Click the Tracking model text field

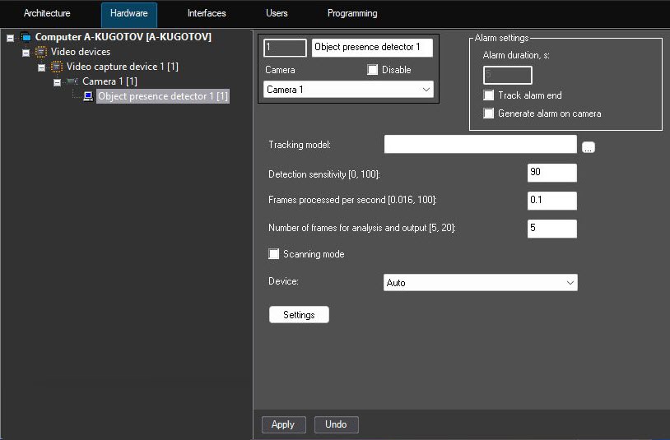click(x=481, y=144)
